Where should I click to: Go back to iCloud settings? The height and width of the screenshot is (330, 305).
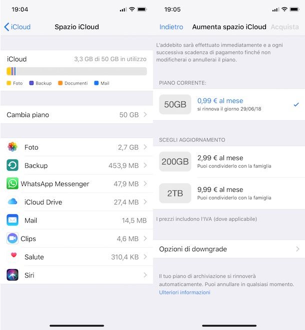17,27
